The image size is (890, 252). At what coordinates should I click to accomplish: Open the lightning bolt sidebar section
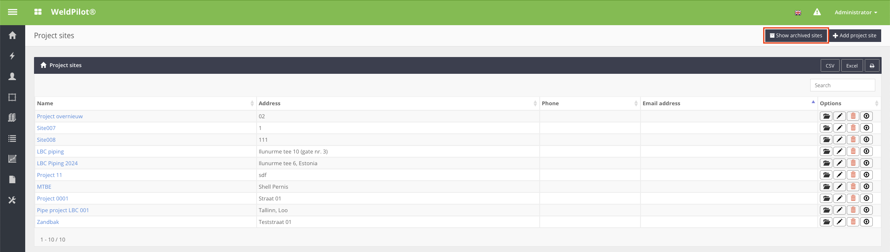(13, 56)
